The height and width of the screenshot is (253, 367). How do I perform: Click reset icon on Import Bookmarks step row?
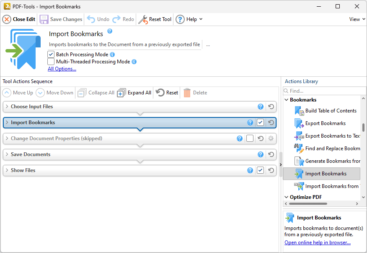click(x=271, y=123)
